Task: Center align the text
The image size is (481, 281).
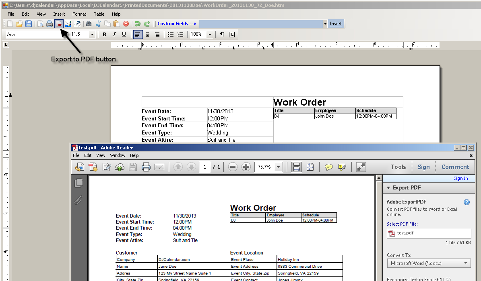Action: (148, 35)
